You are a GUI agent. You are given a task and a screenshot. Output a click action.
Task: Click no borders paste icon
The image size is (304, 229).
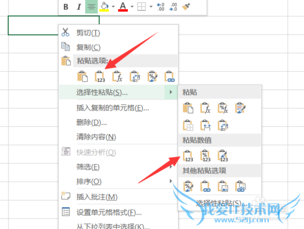[x=188, y=125]
